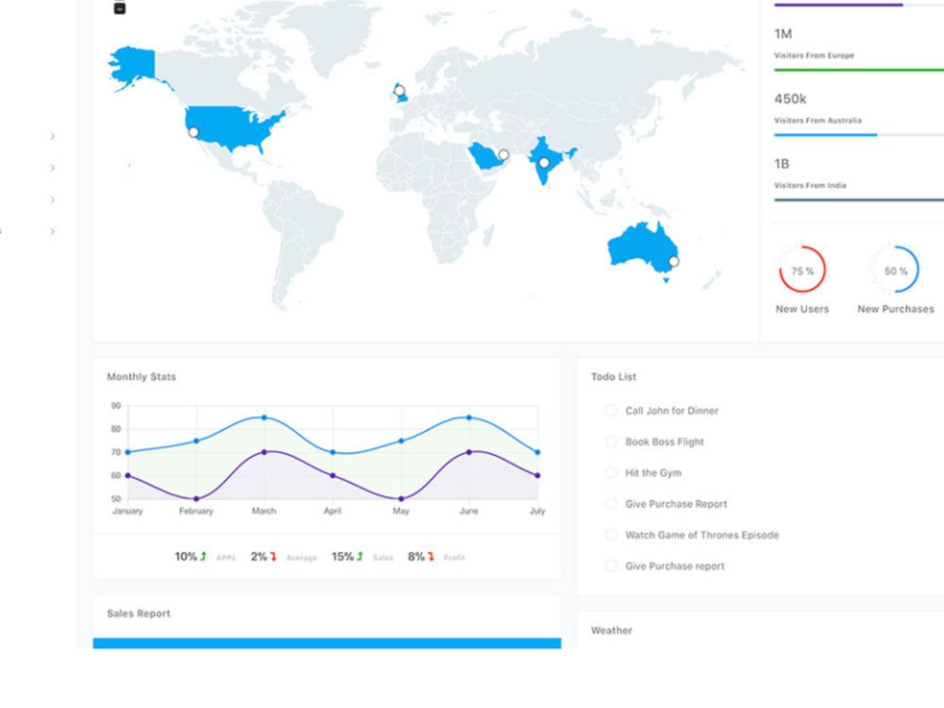944x708 pixels.
Task: Check the 'Call John for Dinner' todo
Action: [x=611, y=410]
